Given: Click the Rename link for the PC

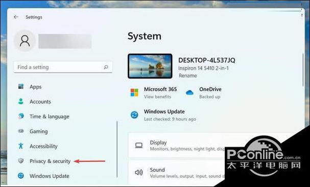Looking at the screenshot, I should [x=187, y=76].
